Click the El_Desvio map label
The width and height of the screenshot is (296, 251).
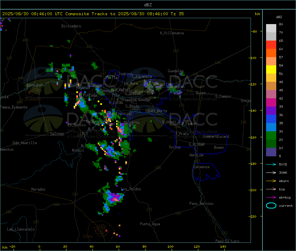click(77, 125)
